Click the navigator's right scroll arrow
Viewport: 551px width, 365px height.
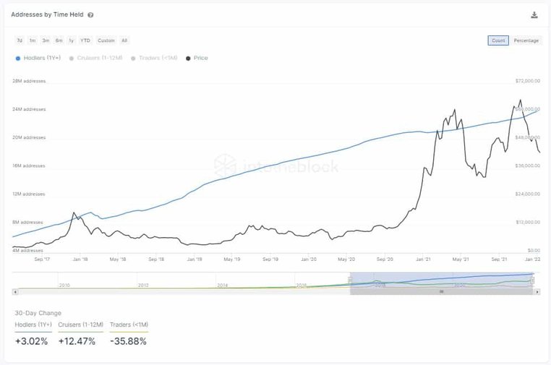tap(535, 291)
